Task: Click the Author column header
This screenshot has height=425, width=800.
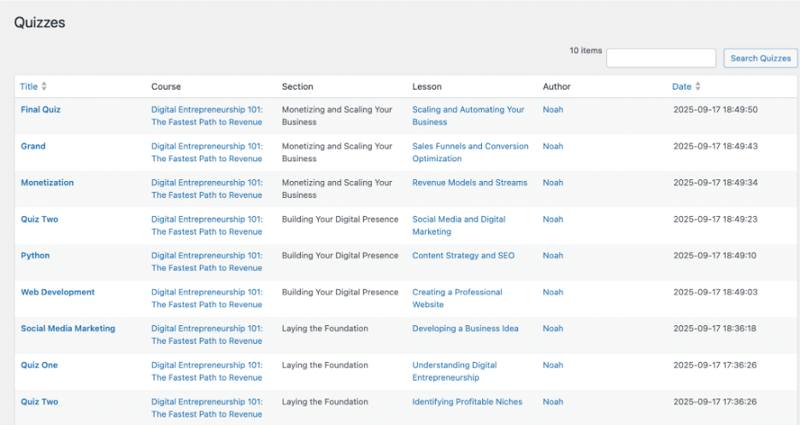Action: click(556, 87)
